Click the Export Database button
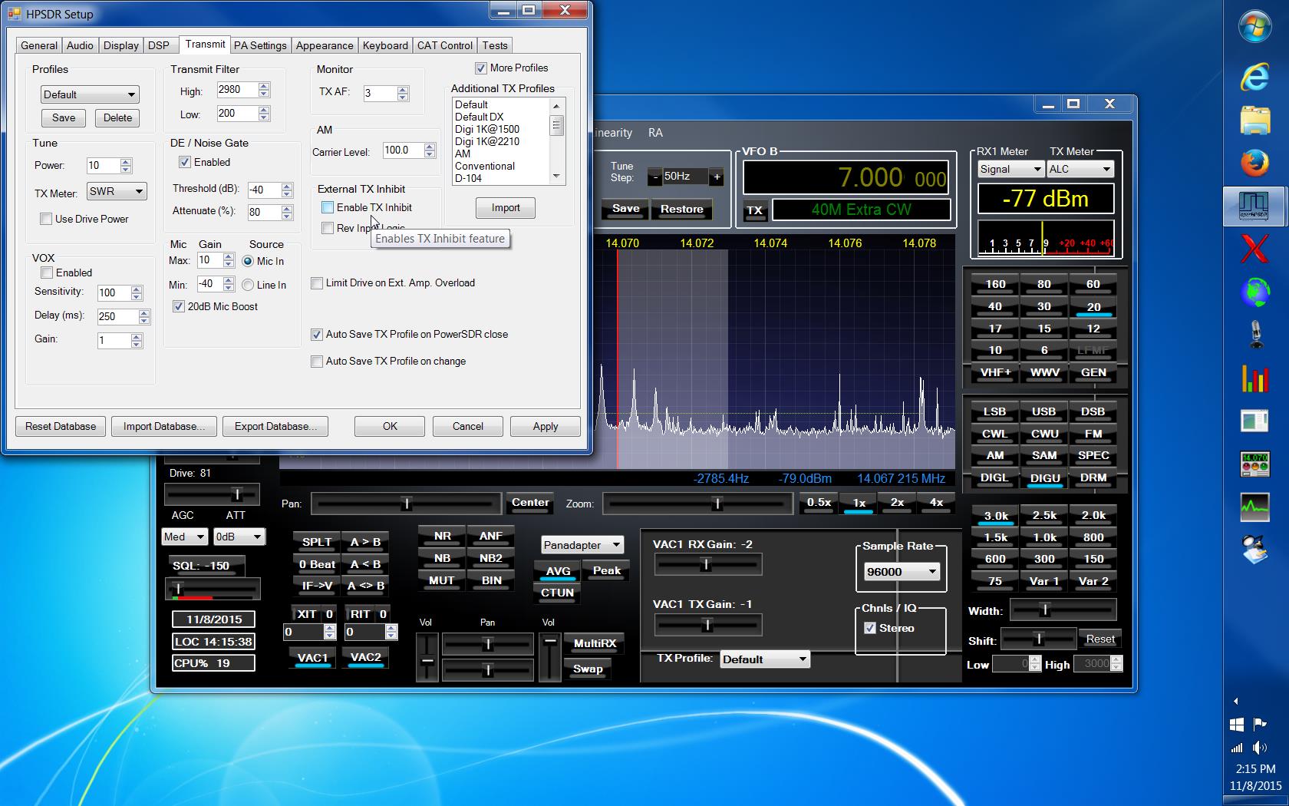Screen dimensions: 1289x806 click(x=275, y=426)
